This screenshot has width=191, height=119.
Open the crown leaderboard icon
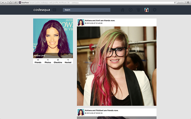[x=138, y=10]
